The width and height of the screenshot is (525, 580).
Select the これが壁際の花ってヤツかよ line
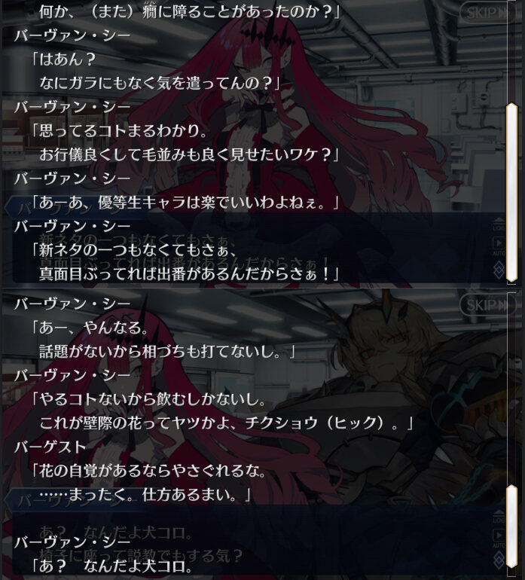226,423
